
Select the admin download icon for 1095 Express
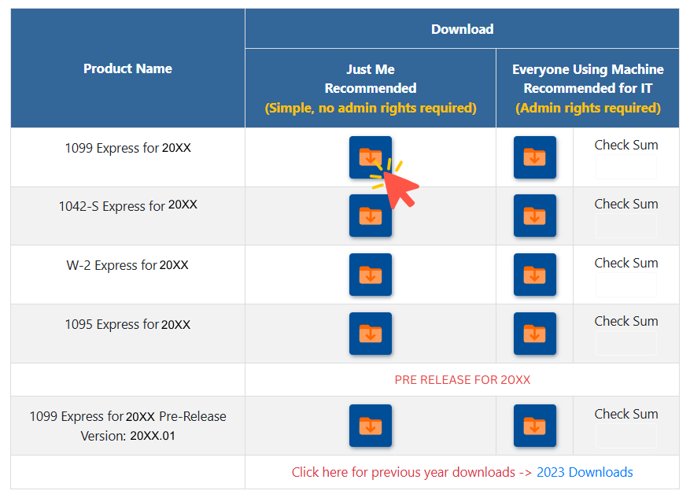pos(535,333)
